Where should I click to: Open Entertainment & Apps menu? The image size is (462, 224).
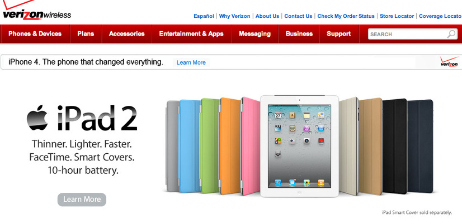pos(191,34)
